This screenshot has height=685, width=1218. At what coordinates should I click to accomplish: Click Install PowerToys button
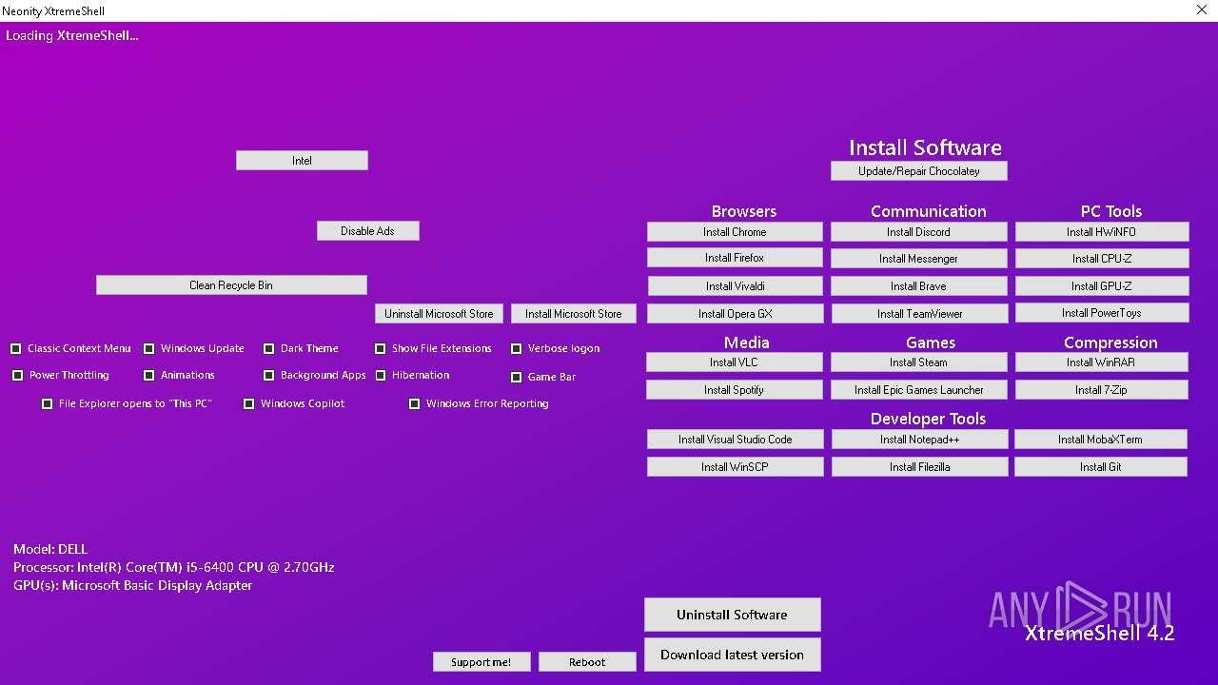pyautogui.click(x=1102, y=313)
